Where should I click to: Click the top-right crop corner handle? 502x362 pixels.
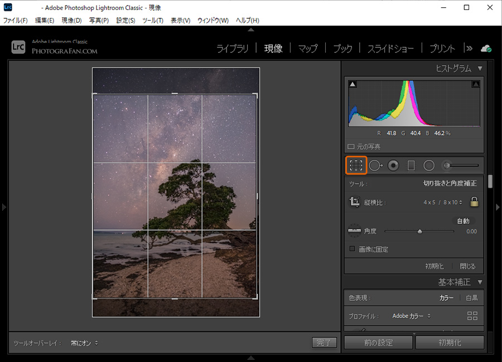[x=255, y=96]
